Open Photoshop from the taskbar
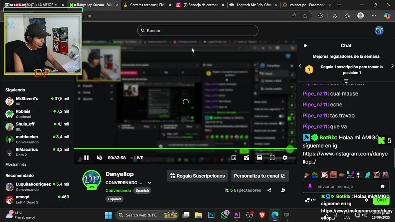The image size is (395, 222). tap(211, 215)
